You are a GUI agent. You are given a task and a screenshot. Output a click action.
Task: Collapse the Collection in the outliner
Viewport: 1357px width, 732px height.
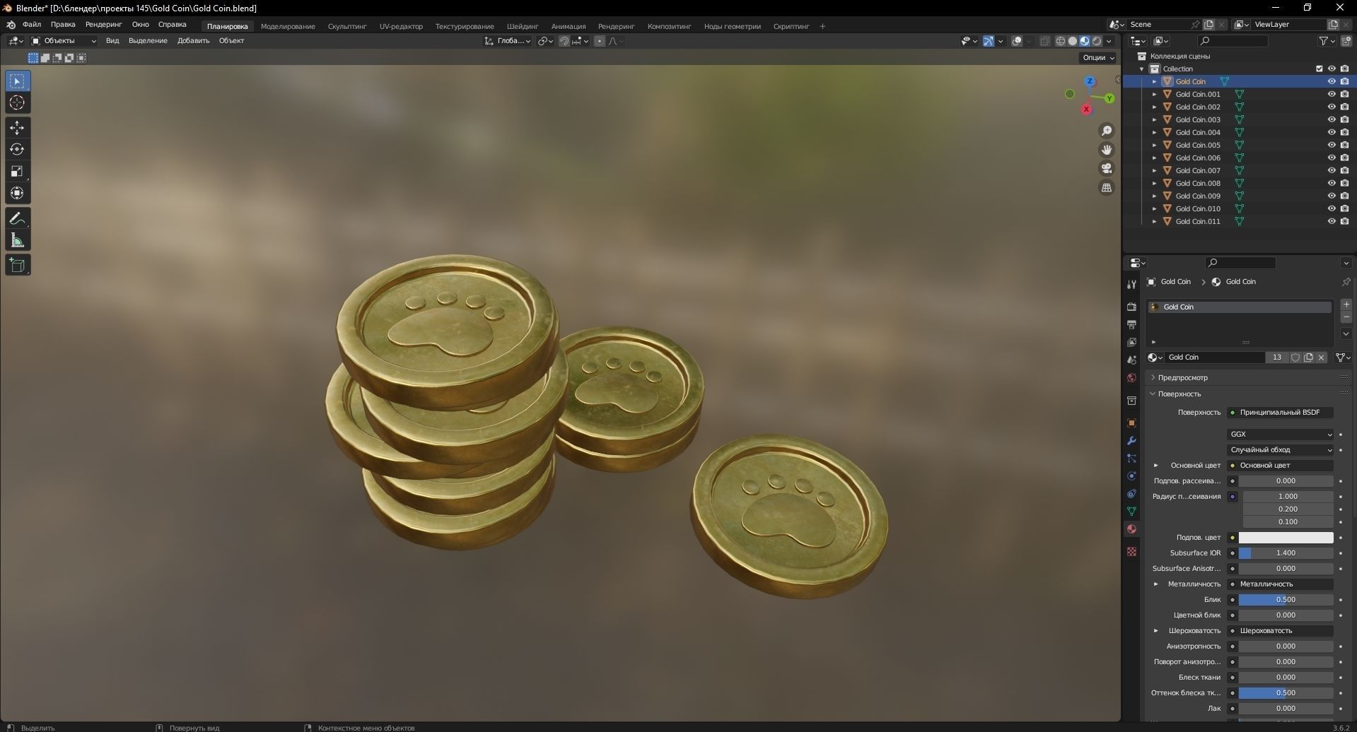pyautogui.click(x=1141, y=69)
